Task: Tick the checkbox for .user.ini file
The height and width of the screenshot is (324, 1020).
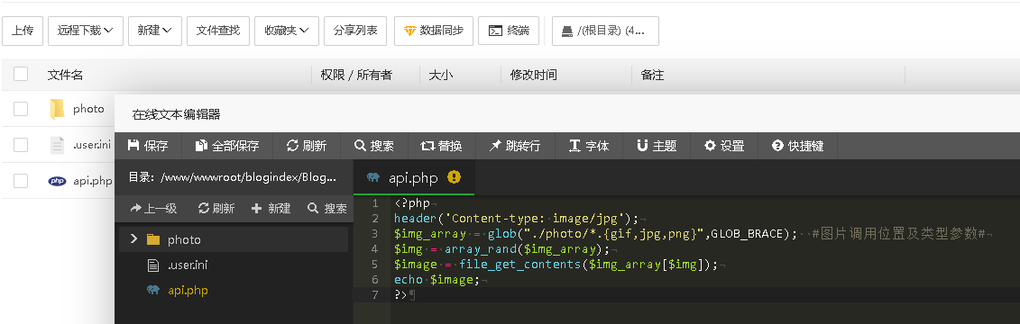Action: pos(21,145)
